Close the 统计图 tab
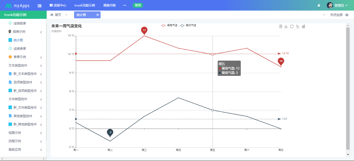Screen dimensions: 354x161 [x=98, y=15]
